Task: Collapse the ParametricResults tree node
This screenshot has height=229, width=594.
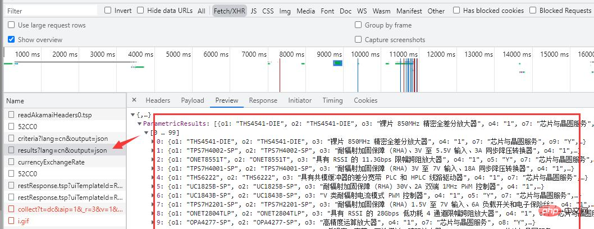Action: (x=140, y=122)
